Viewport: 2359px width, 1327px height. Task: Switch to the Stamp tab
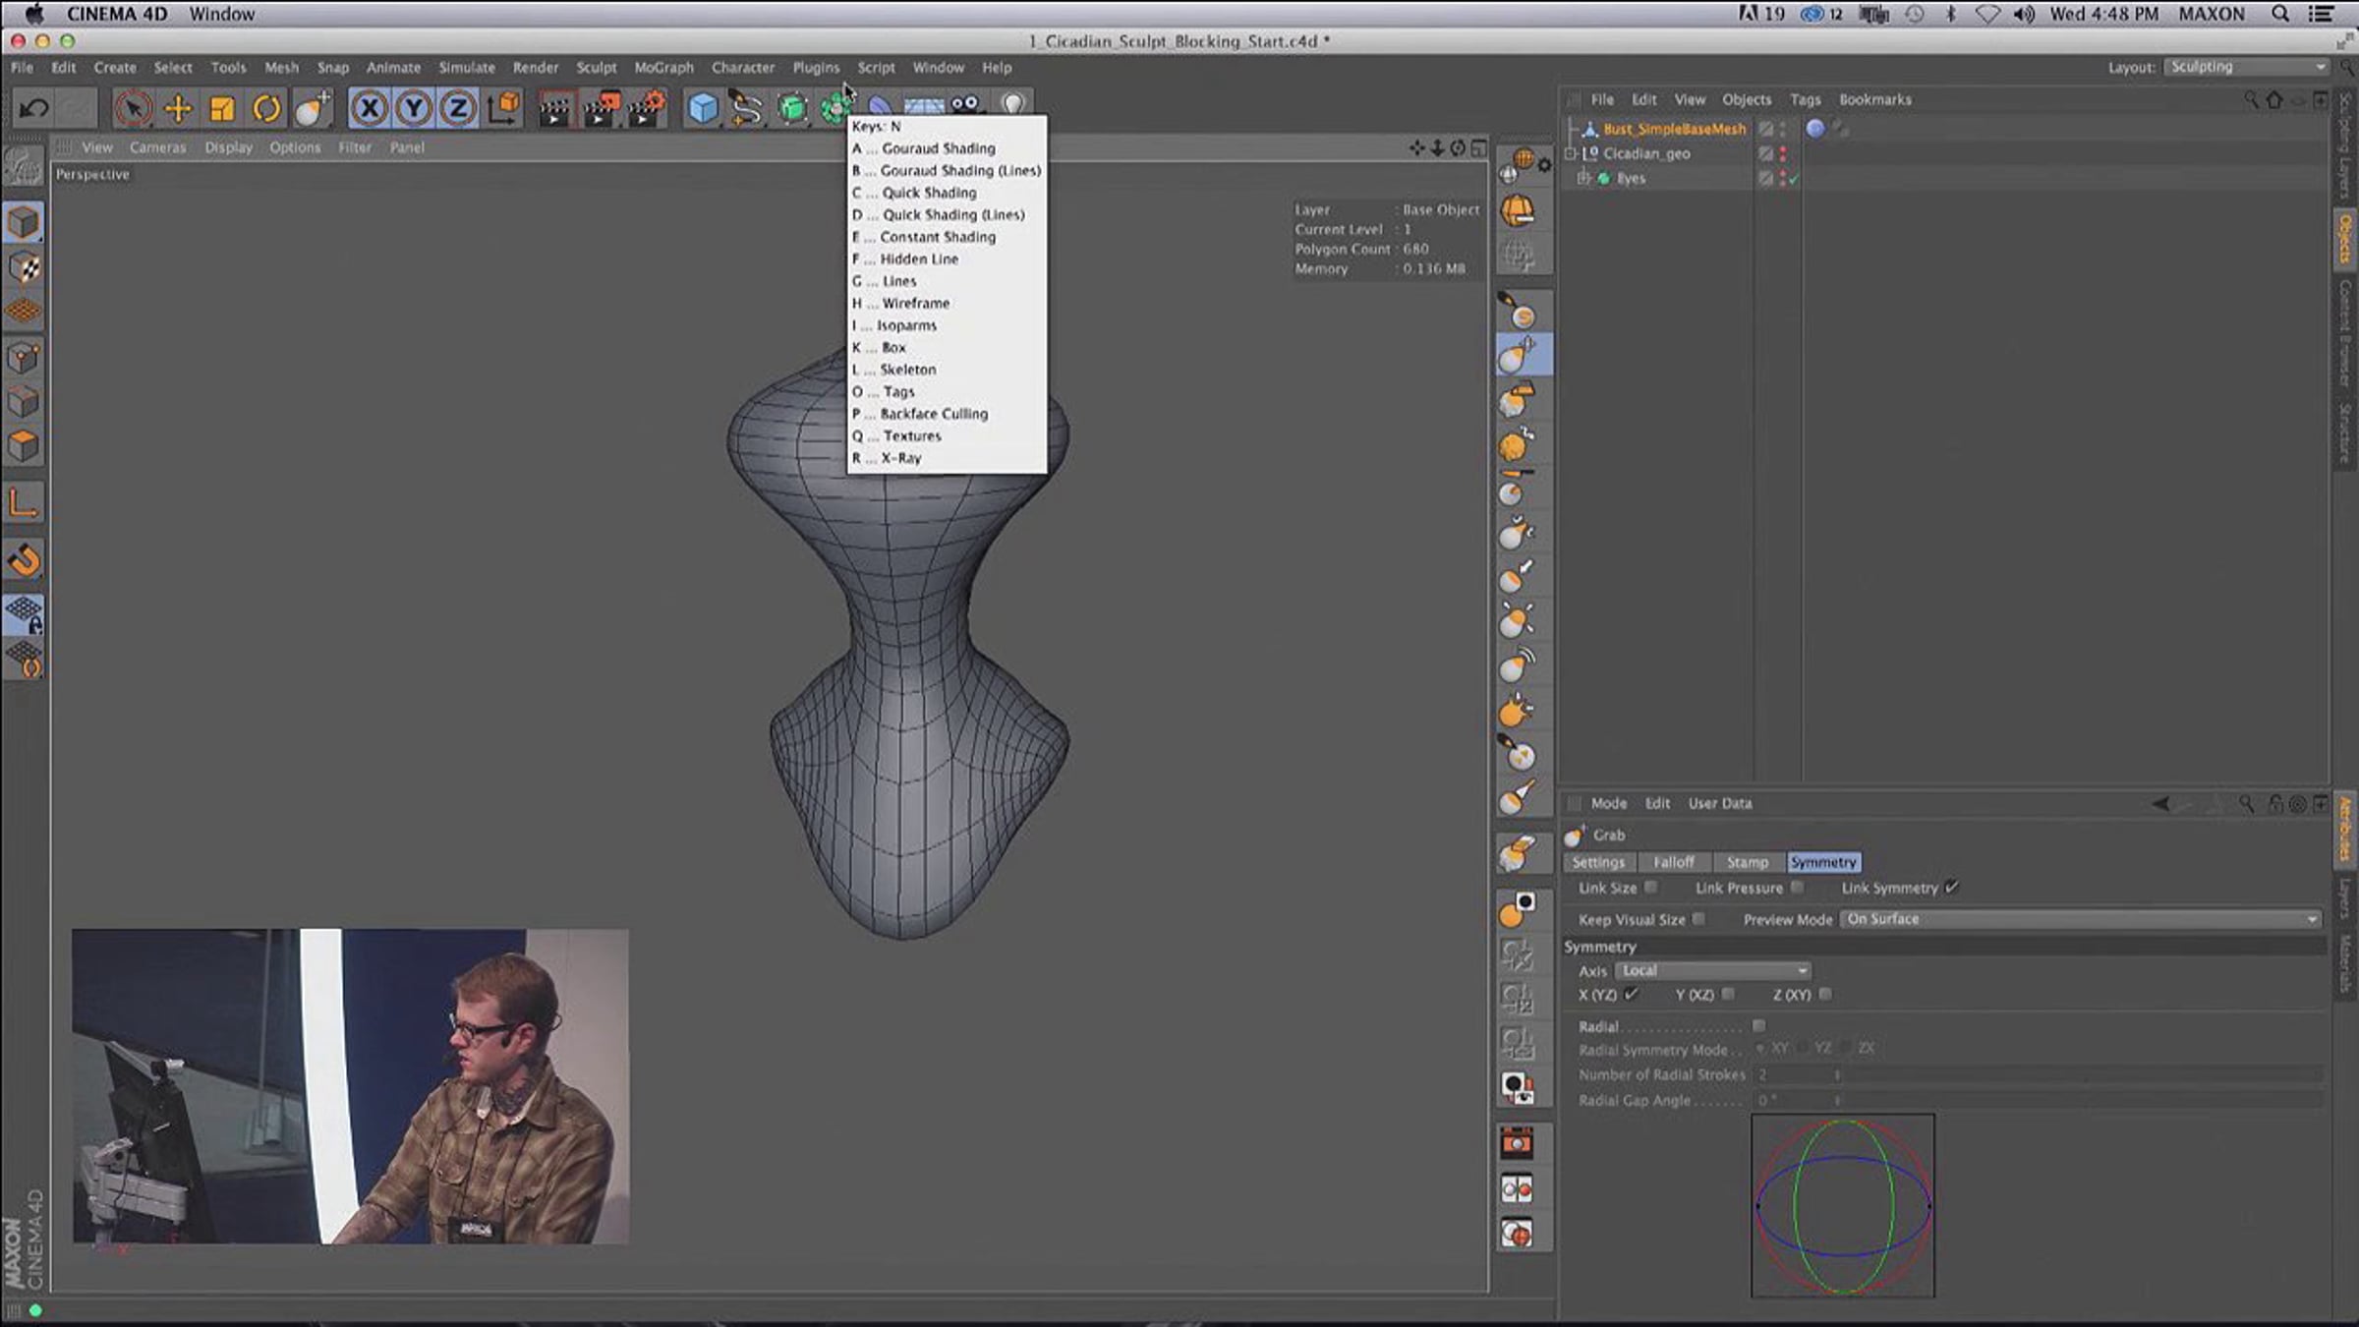pos(1747,862)
